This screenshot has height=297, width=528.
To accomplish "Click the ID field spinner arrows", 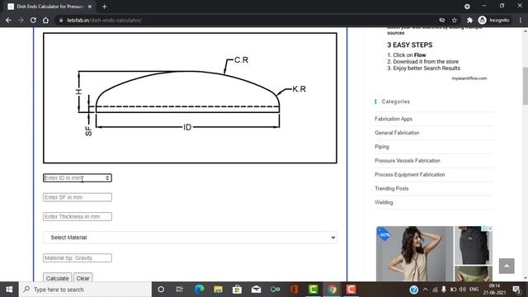I will pos(107,178).
